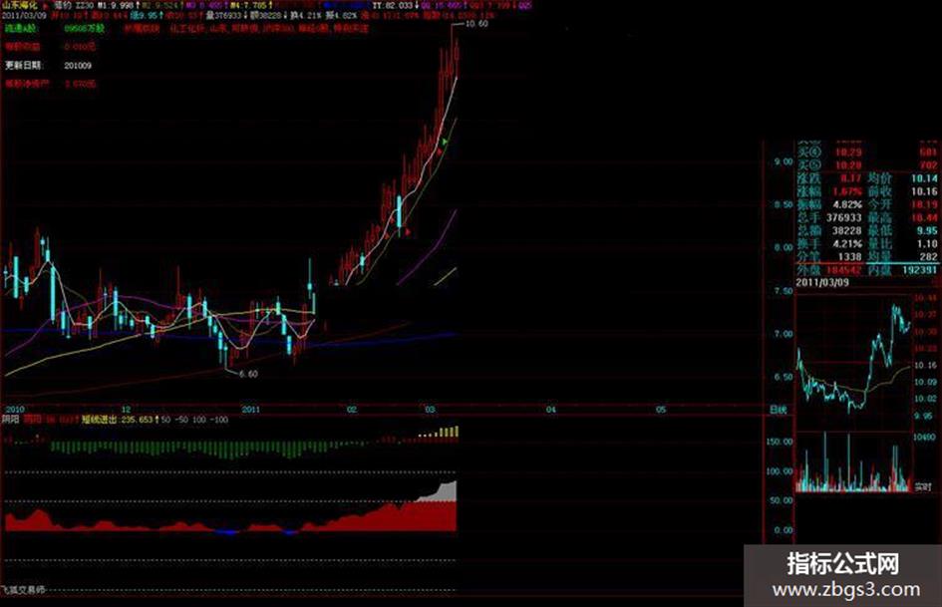Click the 换手 4.21% value in quote panel
Screen dimensions: 942x607
click(847, 244)
